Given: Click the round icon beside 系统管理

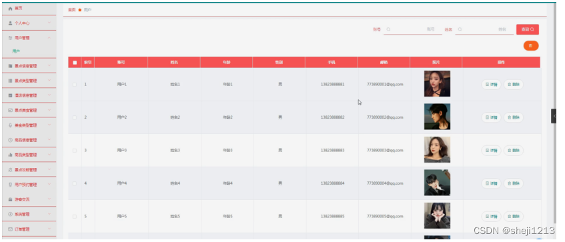Looking at the screenshot, I should [x=10, y=214].
